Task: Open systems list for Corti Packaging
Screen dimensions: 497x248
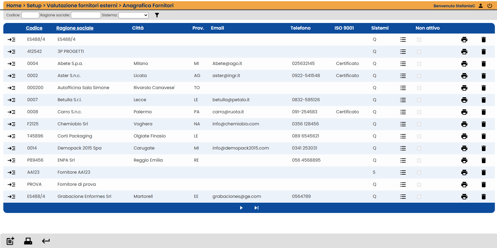Action: [x=403, y=136]
